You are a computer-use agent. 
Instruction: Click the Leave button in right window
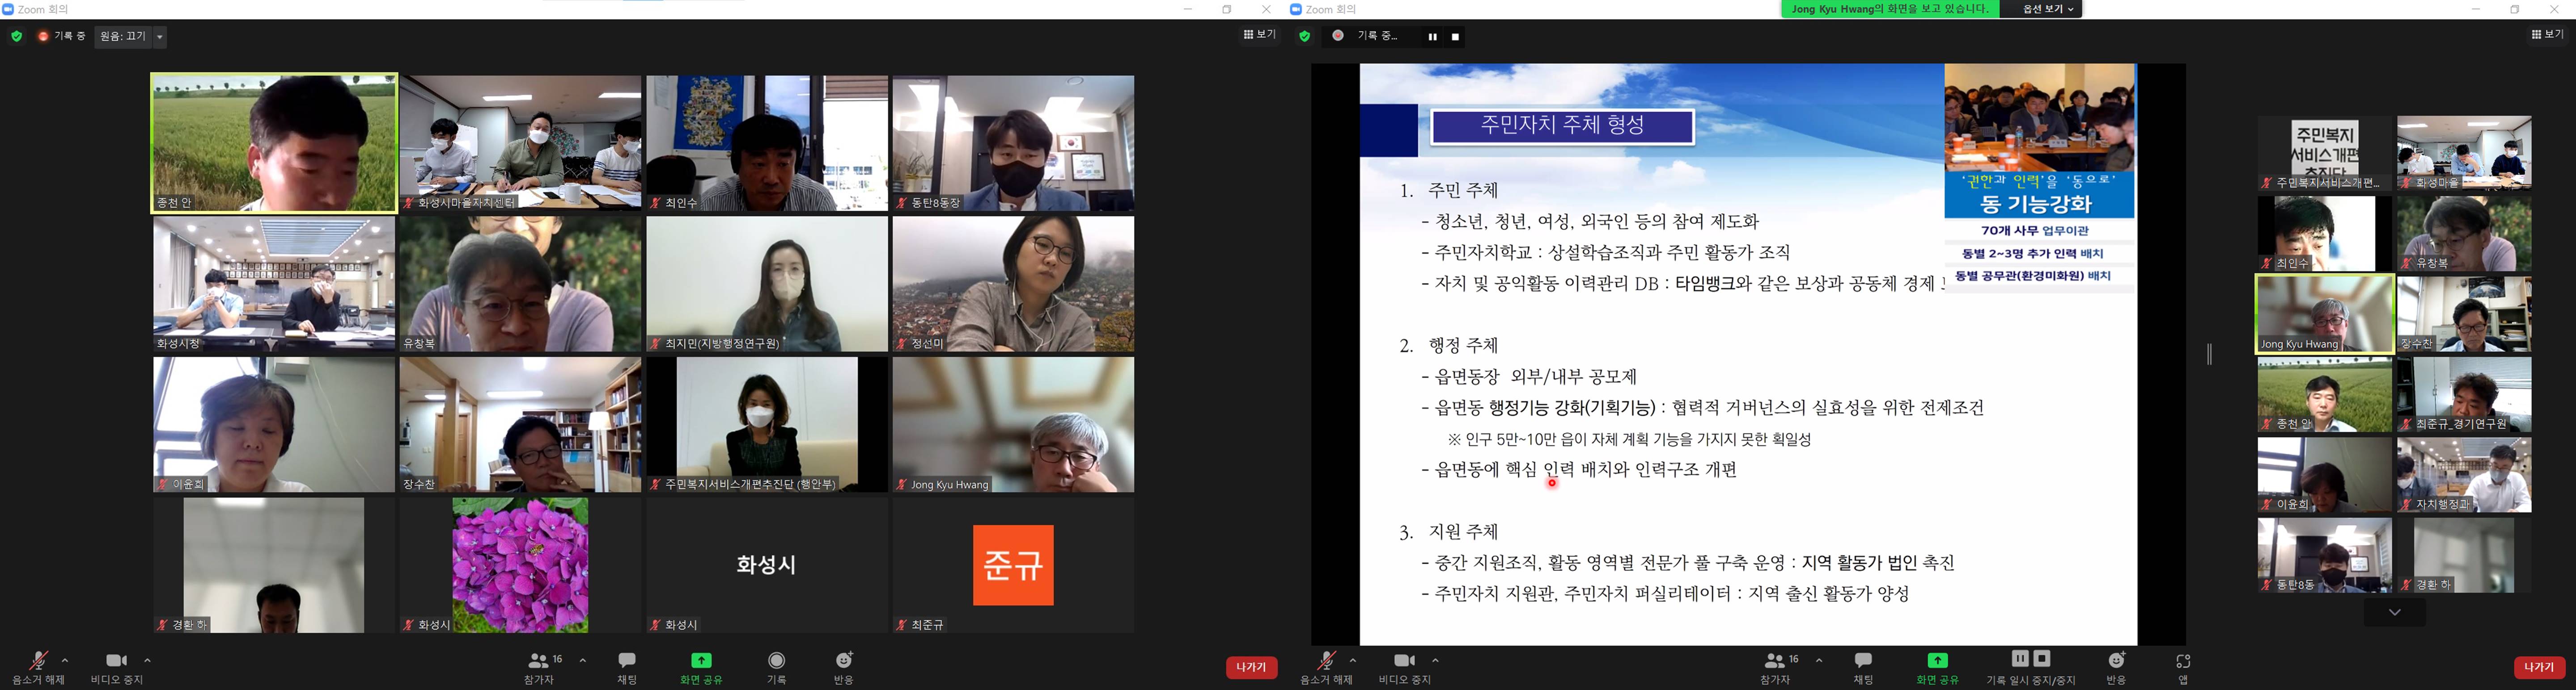2539,668
